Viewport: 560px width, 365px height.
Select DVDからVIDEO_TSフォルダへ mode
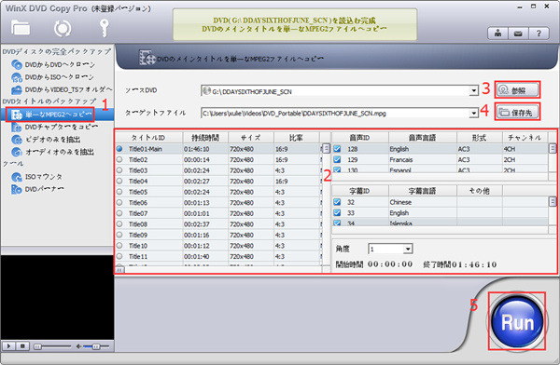point(62,89)
